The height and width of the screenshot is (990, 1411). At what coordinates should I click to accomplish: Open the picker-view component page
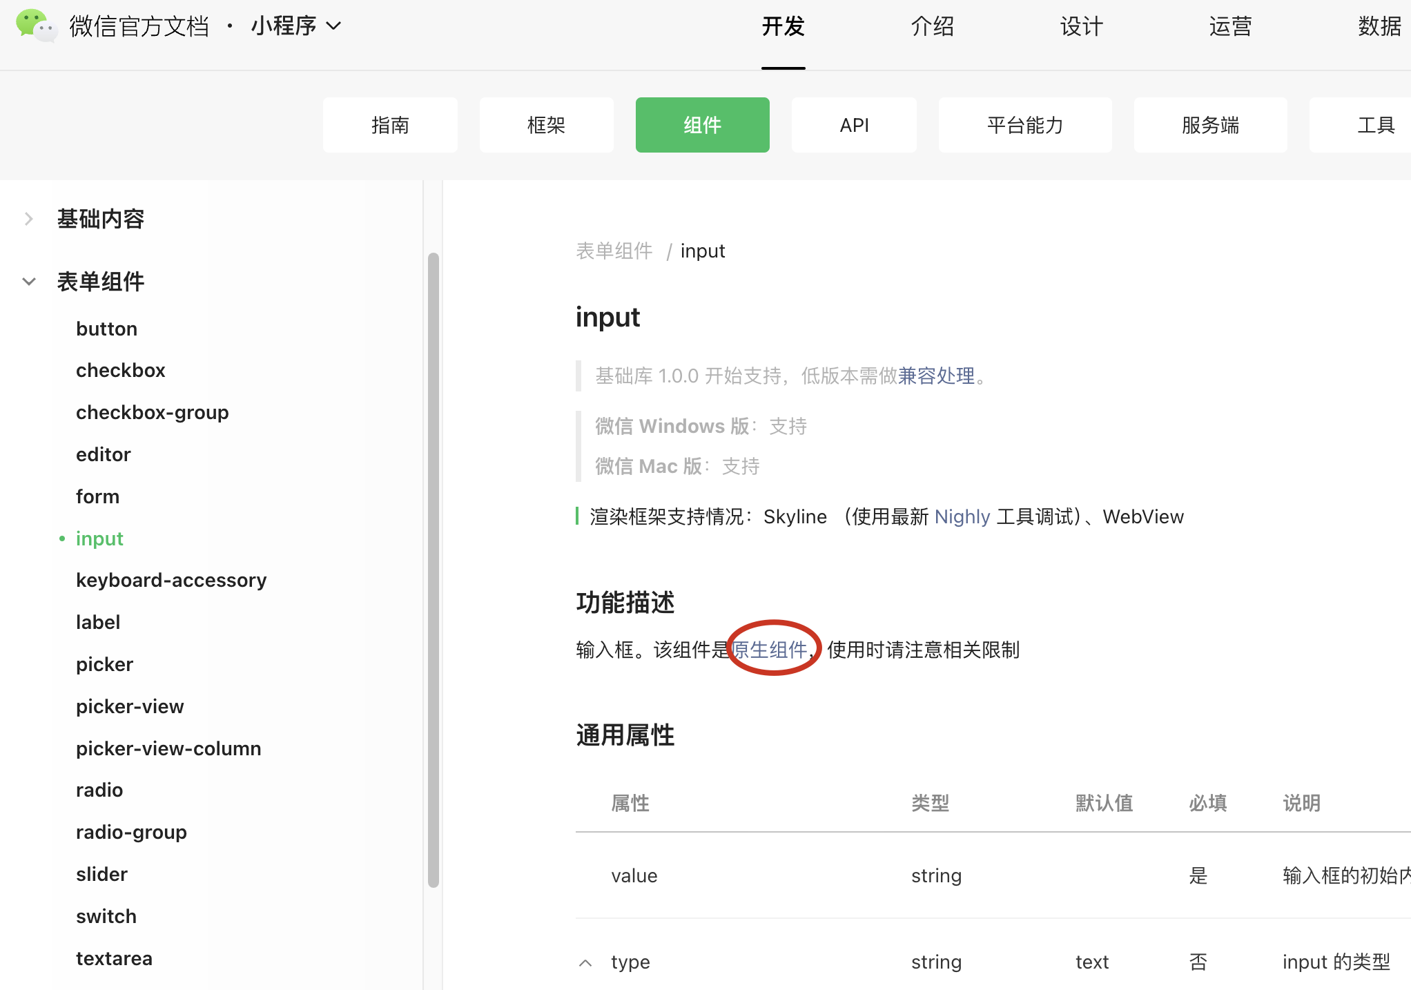130,707
